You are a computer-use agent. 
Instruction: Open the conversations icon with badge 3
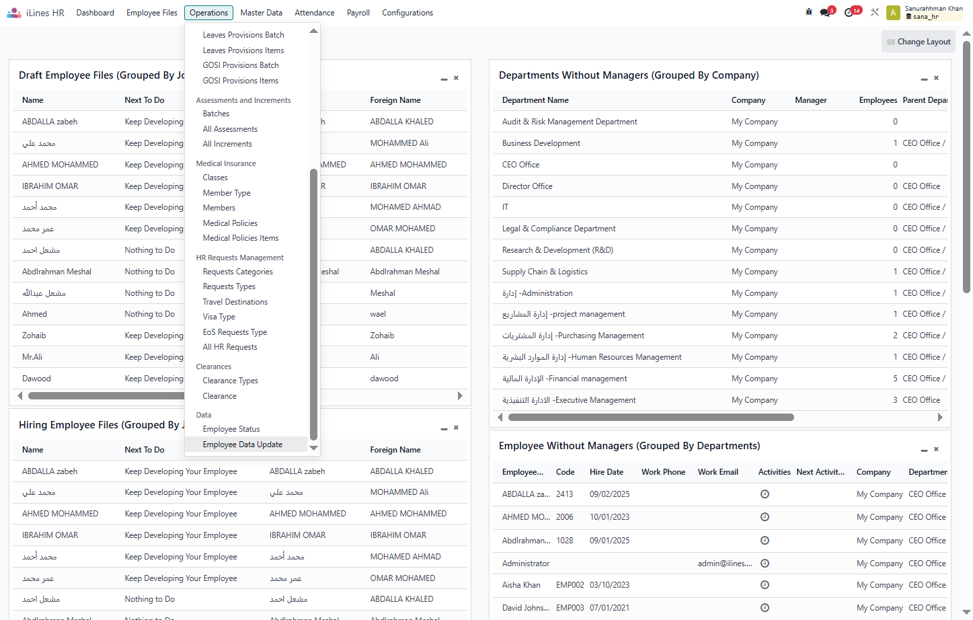[826, 12]
